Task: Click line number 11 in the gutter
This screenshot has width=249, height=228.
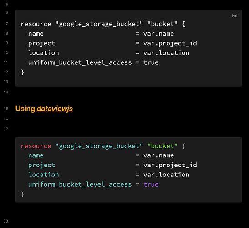Action: [6, 62]
